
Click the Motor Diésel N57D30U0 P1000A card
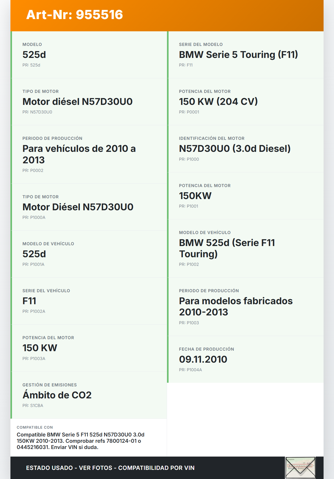point(89,207)
